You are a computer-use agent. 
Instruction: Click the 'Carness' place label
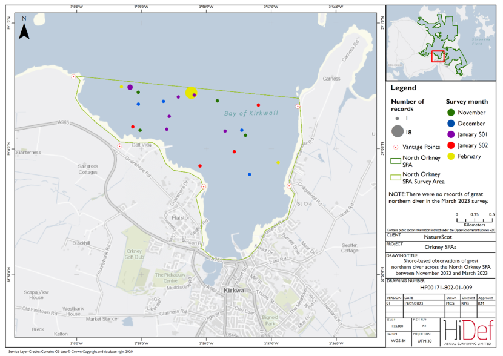pyautogui.click(x=331, y=79)
